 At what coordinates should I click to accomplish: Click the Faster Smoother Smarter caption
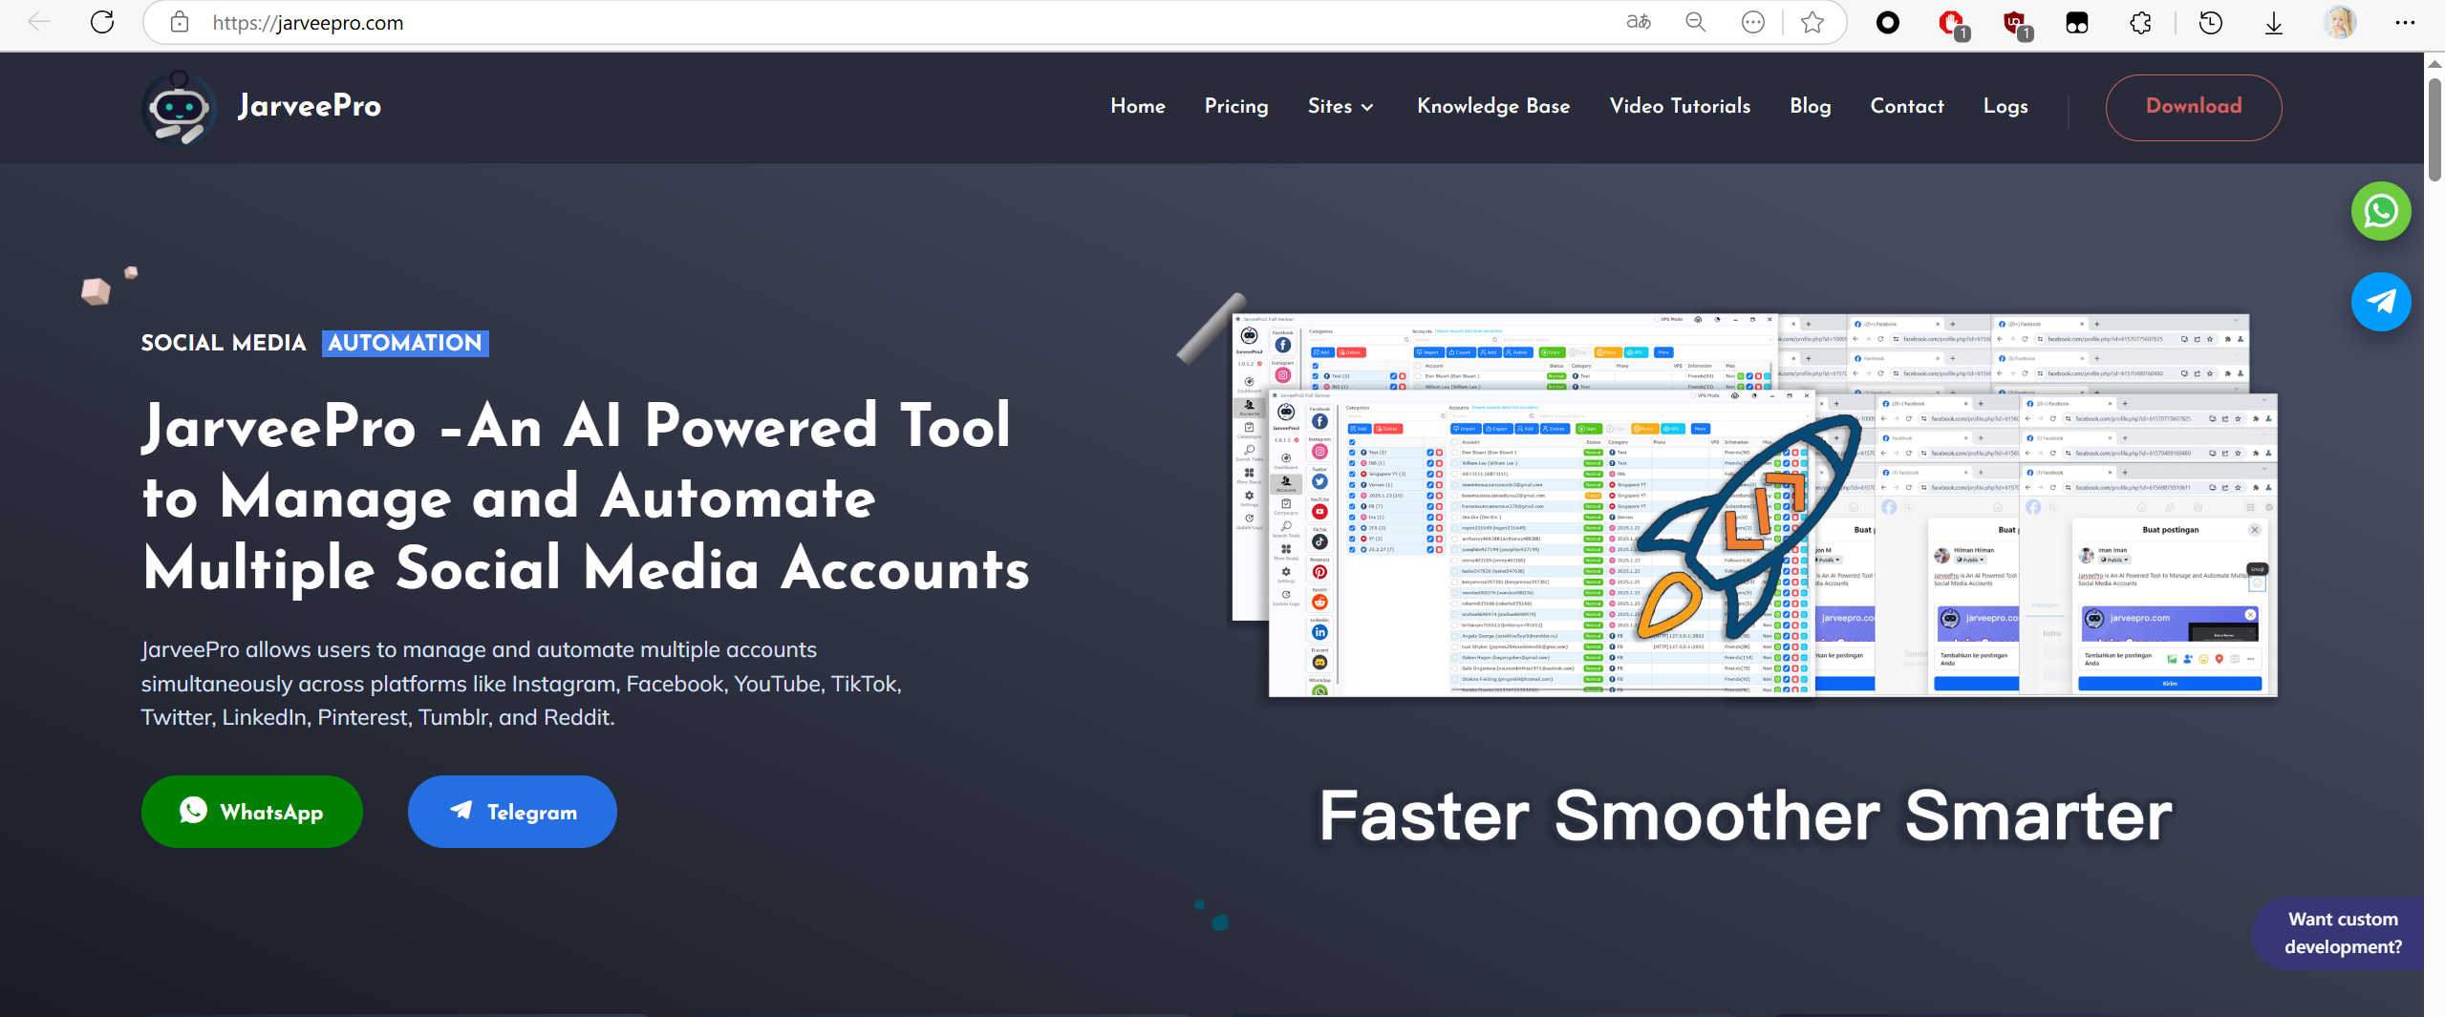pyautogui.click(x=1746, y=816)
